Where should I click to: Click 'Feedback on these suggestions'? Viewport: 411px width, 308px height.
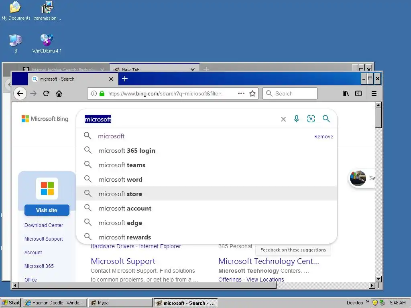tap(293, 250)
